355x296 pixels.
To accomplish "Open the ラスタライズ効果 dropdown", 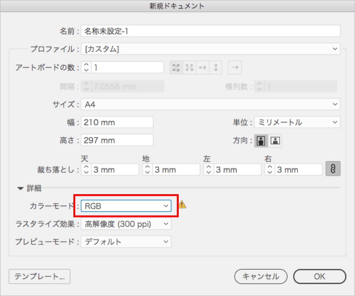I will click(126, 224).
